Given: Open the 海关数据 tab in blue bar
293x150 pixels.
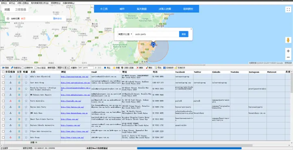Looking at the screenshot, I should tap(142, 9).
